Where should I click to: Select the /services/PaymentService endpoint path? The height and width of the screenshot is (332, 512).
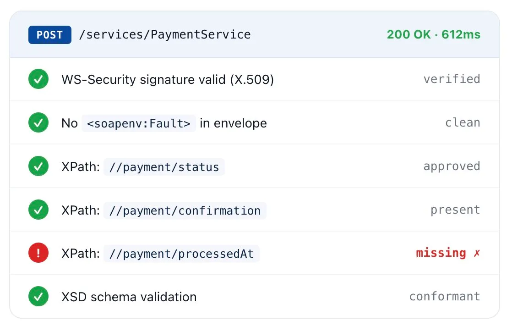pyautogui.click(x=165, y=34)
